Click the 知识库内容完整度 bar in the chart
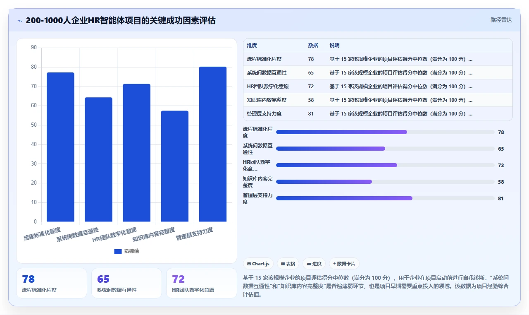529x315 pixels. pos(174,166)
